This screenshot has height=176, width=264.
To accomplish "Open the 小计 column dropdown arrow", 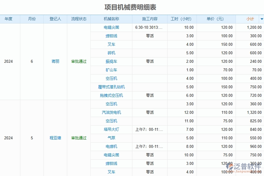I will (x=261, y=19).
